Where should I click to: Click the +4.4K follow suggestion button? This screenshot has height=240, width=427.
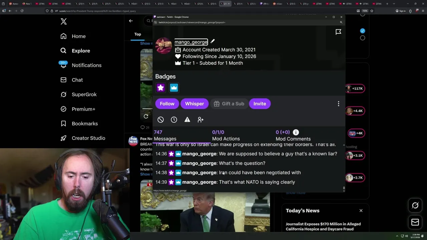[355, 111]
